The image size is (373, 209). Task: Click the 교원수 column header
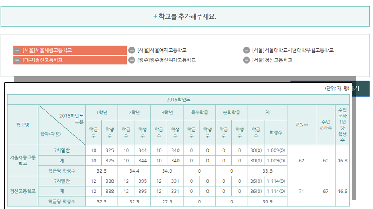301,125
